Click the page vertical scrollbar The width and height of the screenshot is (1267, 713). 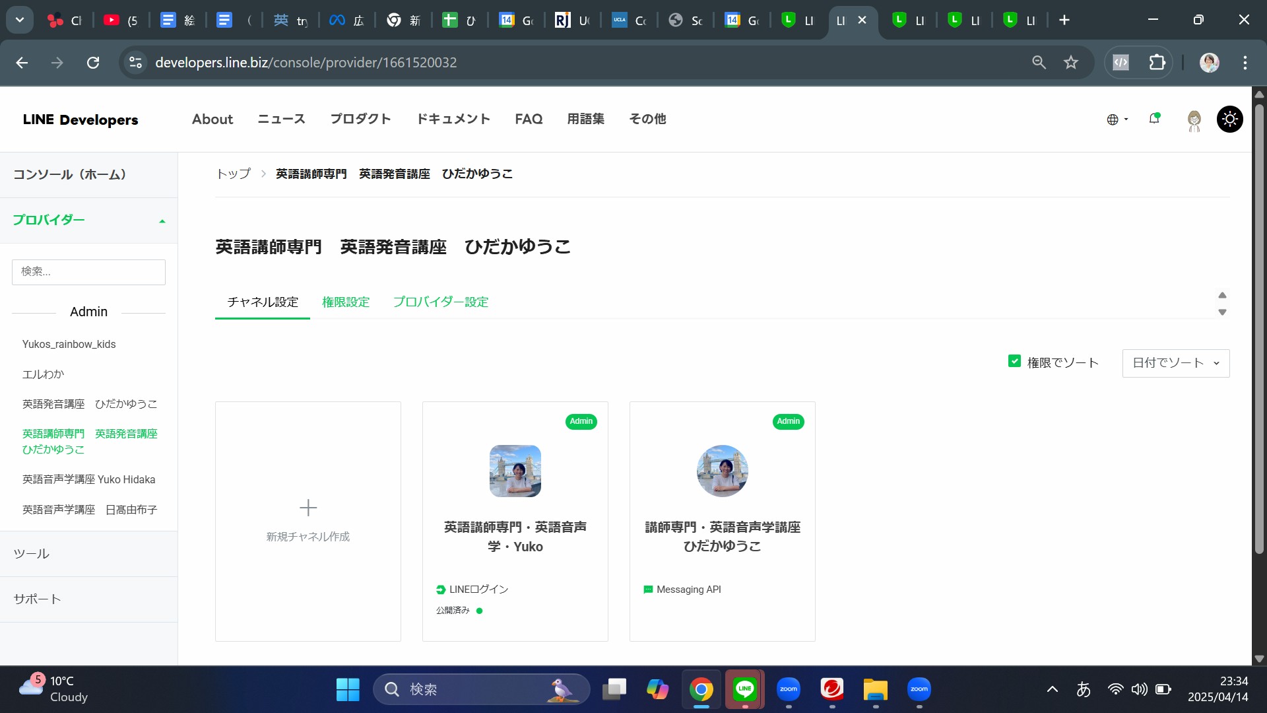1259,330
